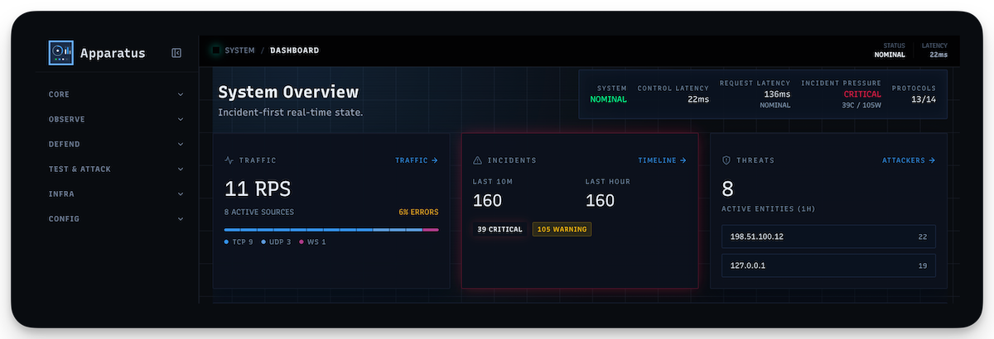Click the 39 CRITICAL badge
This screenshot has height=339, width=994.
click(500, 229)
